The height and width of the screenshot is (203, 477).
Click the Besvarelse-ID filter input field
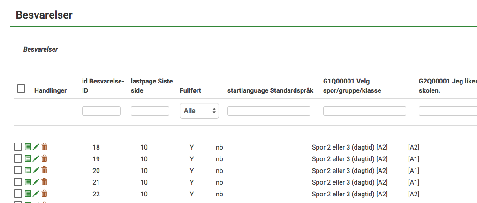point(101,111)
